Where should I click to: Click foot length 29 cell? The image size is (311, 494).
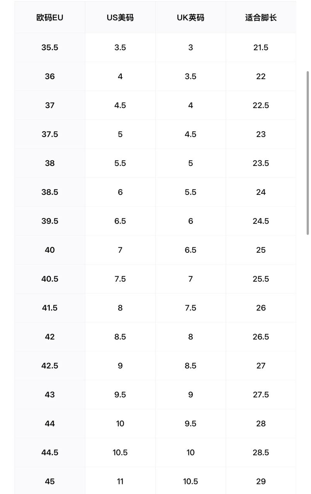261,481
